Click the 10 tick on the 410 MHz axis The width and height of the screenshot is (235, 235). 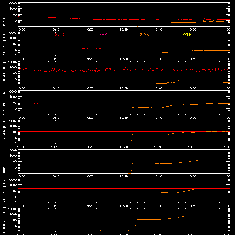(15, 50)
